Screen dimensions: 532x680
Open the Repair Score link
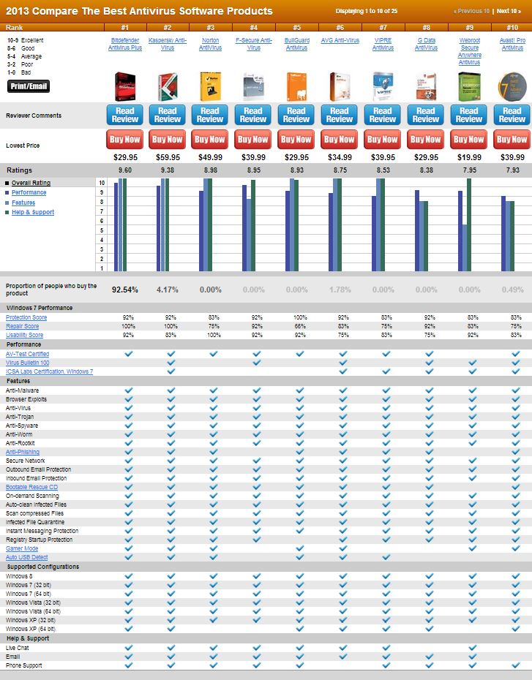23,326
